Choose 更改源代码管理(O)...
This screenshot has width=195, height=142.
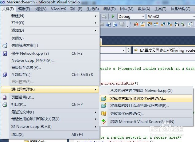click(x=146, y=114)
